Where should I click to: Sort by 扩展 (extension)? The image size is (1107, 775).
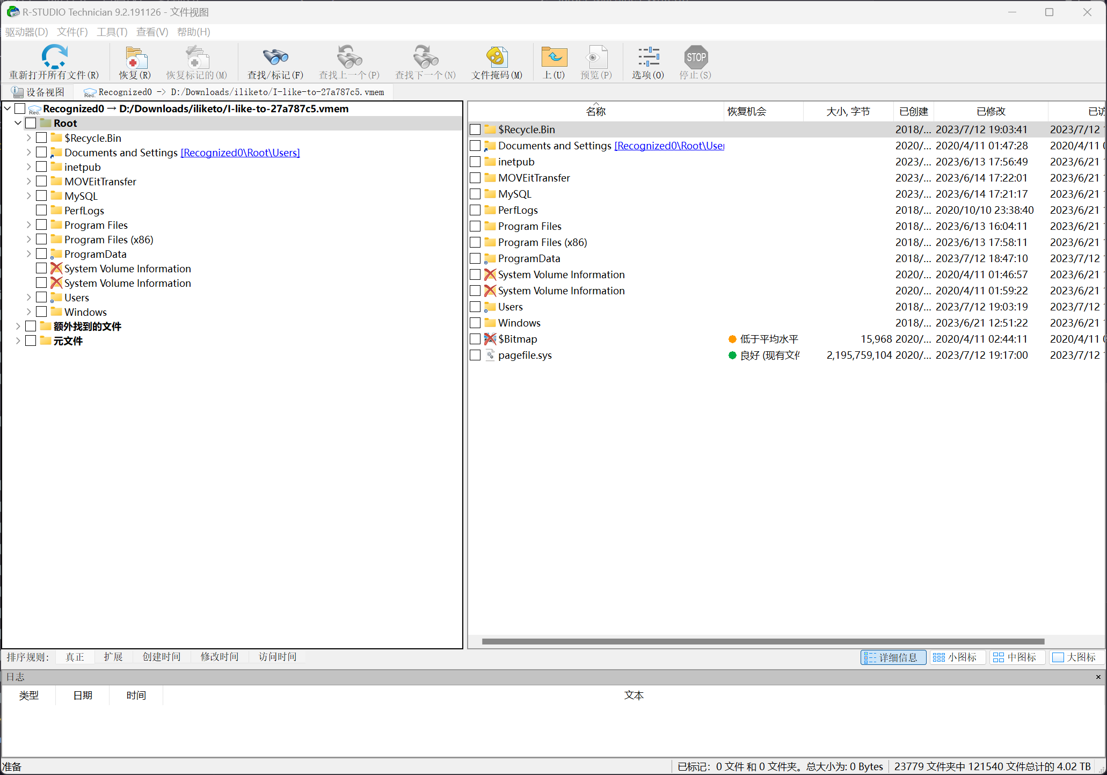pos(113,657)
